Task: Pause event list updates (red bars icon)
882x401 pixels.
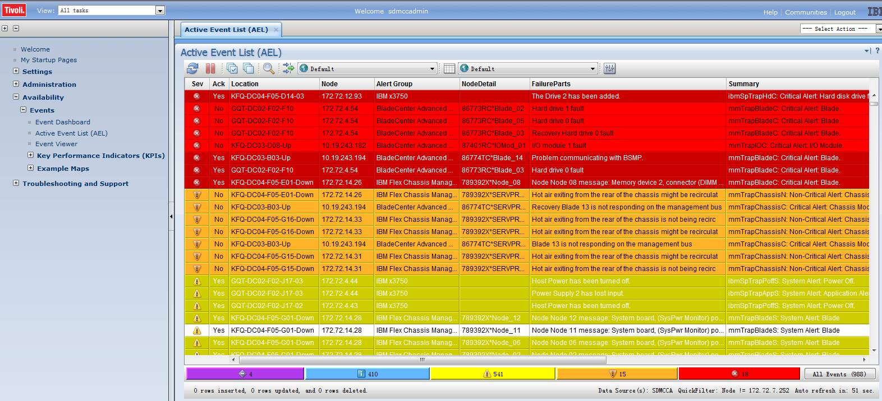Action: (x=210, y=68)
